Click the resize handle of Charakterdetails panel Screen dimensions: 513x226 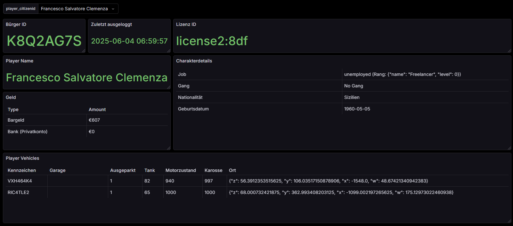[509, 148]
